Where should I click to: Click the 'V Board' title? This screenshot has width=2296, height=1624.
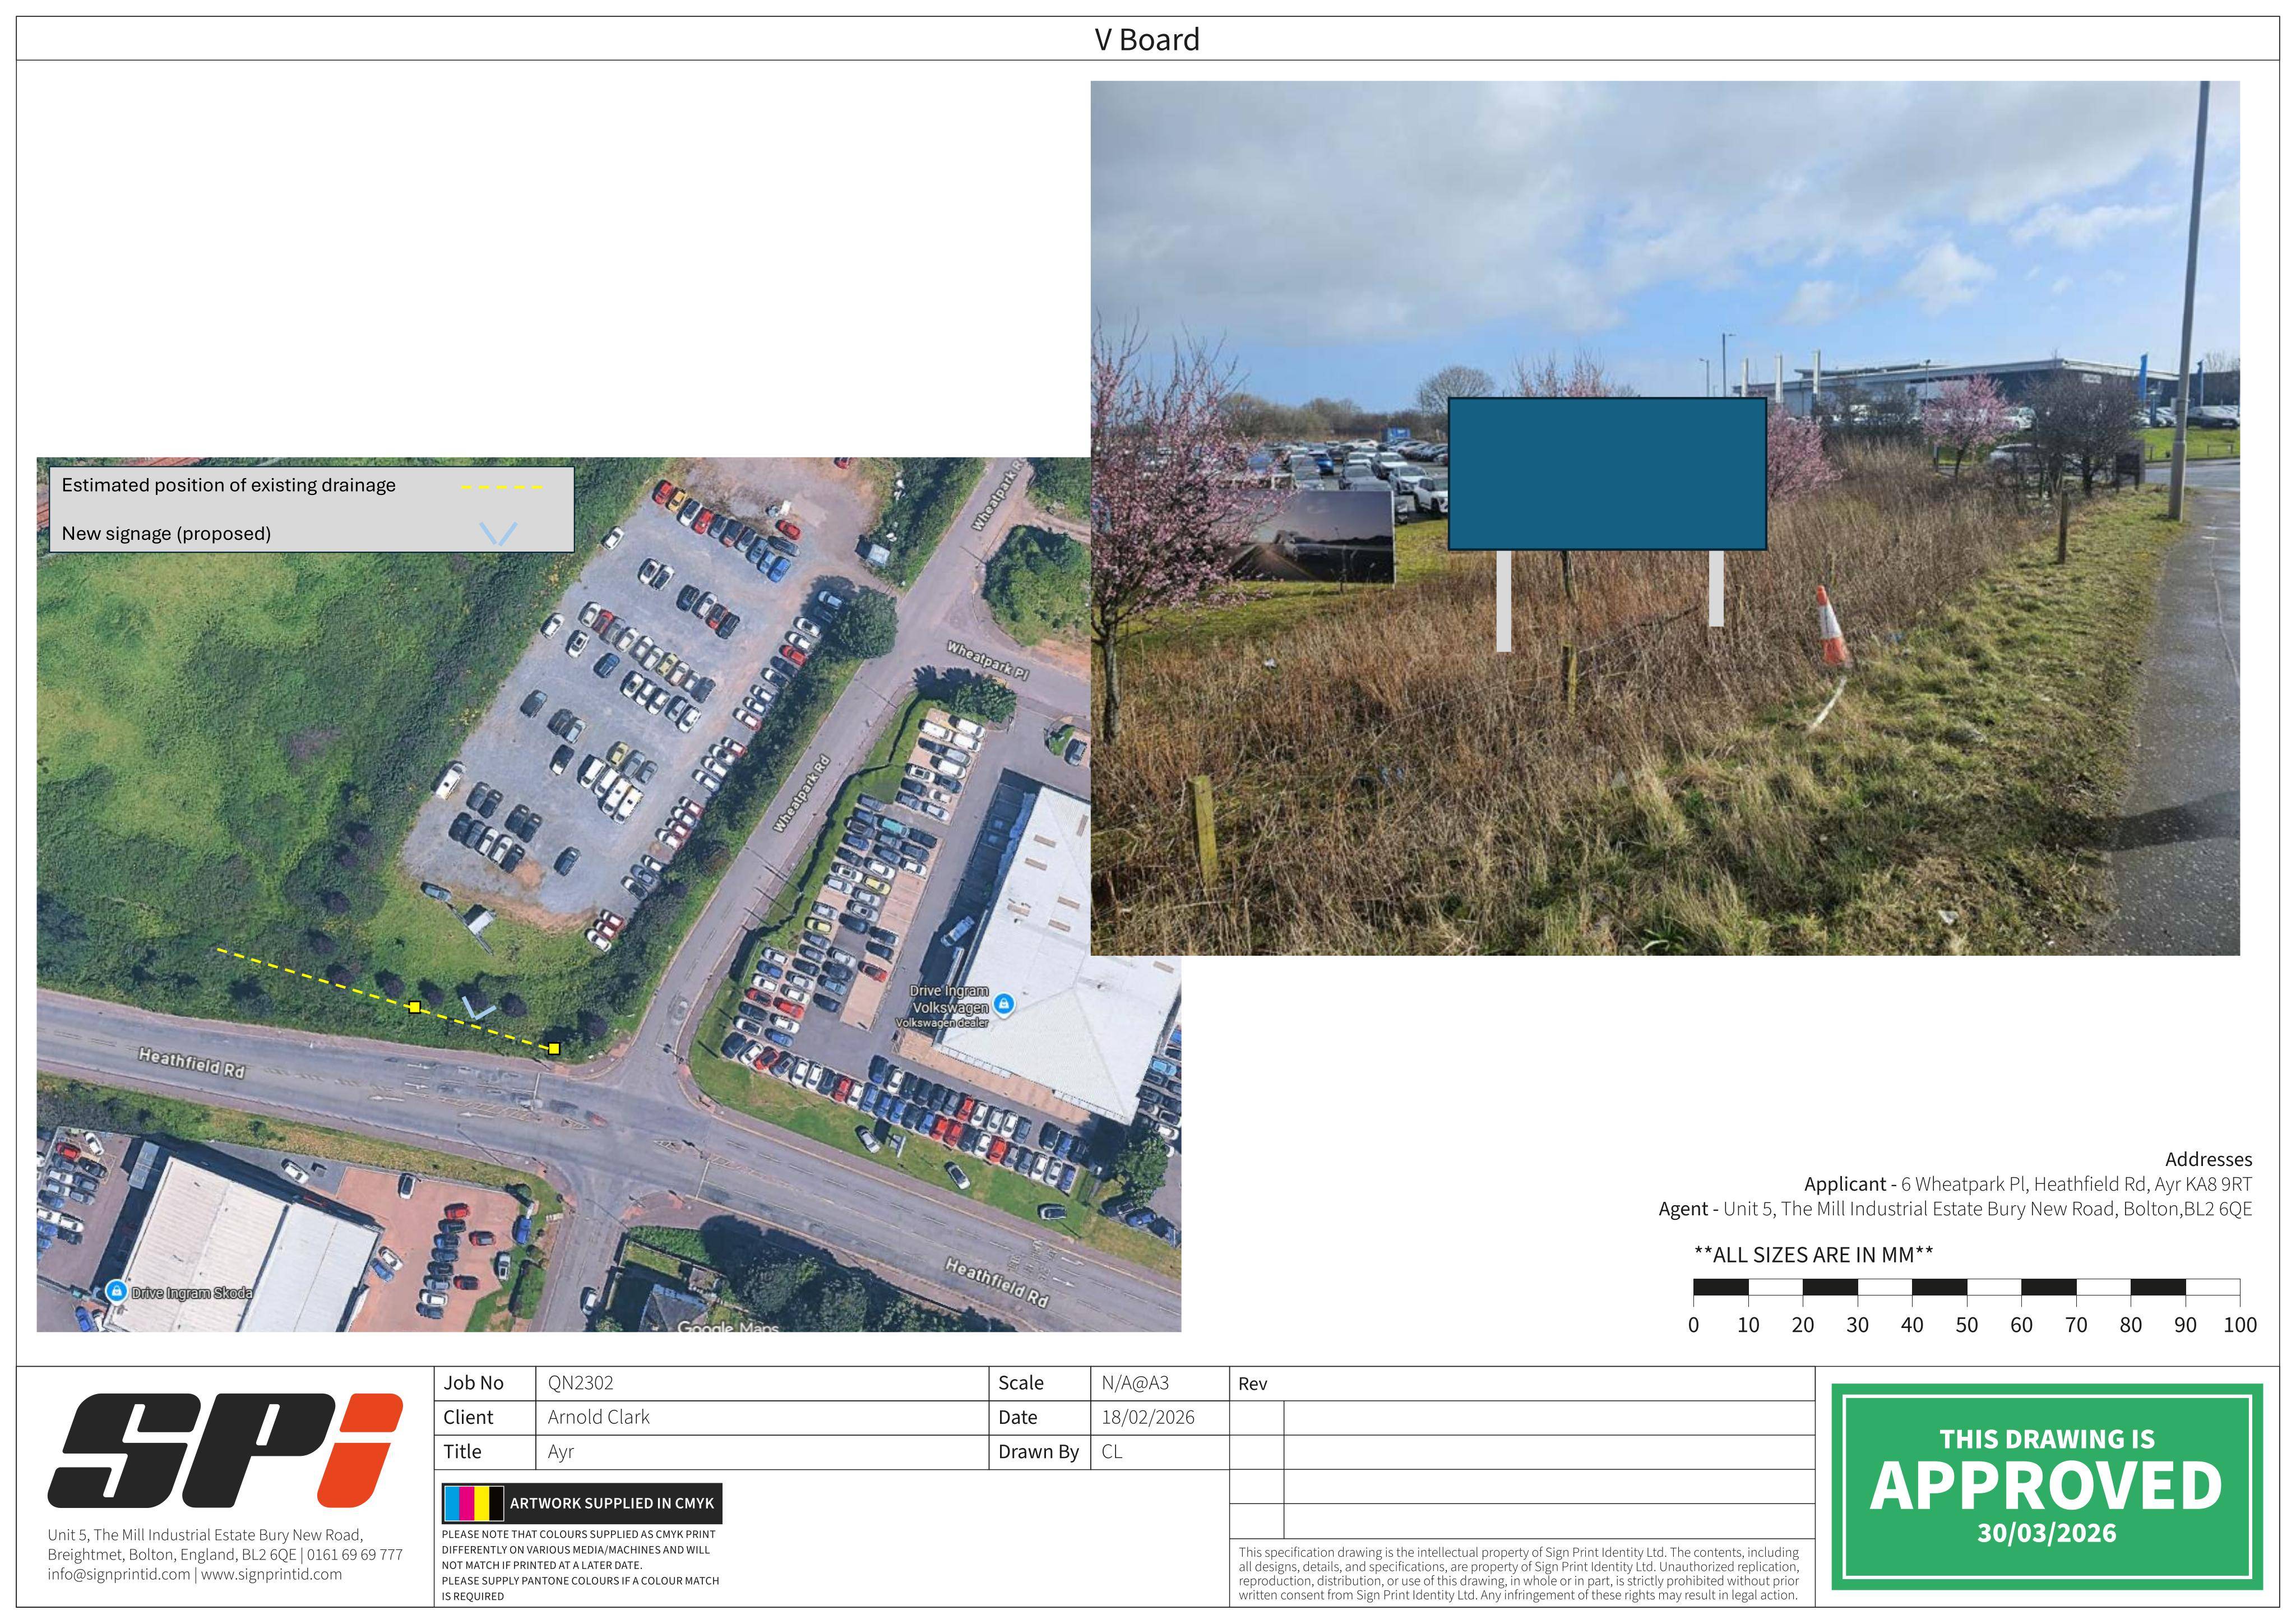[1147, 40]
